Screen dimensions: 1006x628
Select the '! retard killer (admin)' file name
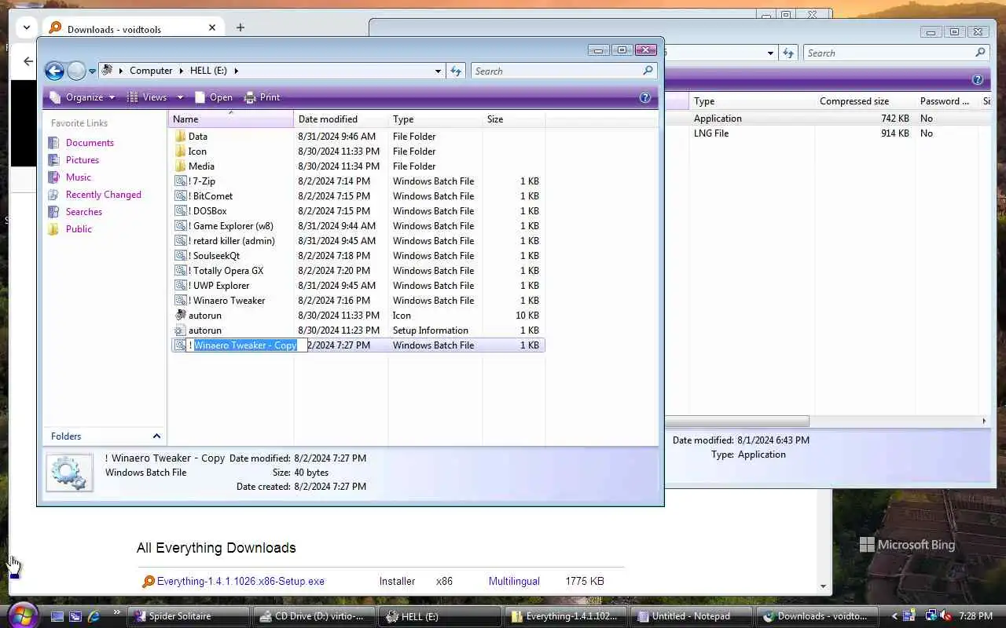pos(232,241)
